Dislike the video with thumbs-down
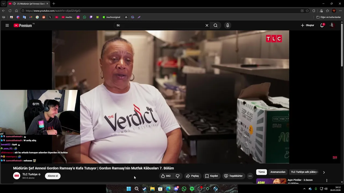The height and width of the screenshot is (193, 344). point(177,176)
